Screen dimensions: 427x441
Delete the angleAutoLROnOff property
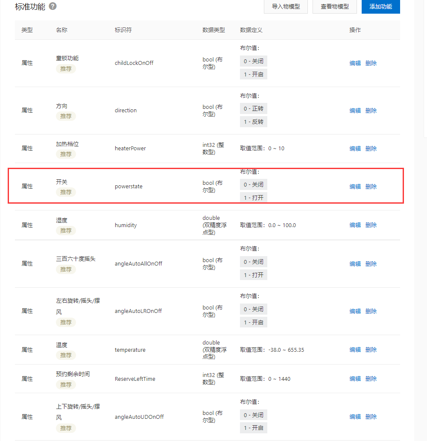[371, 311]
